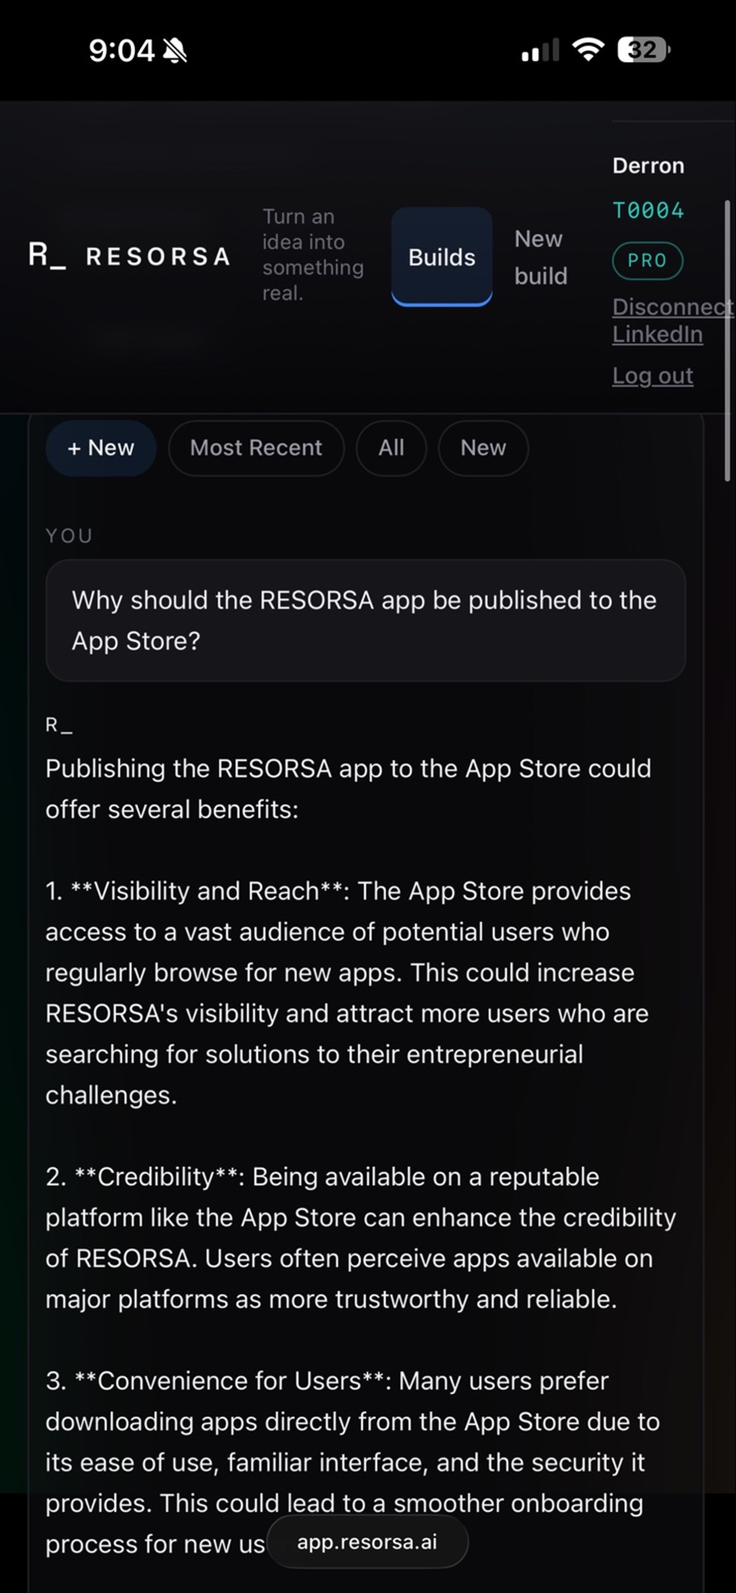Tap the cellular signal bars
This screenshot has width=736, height=1593.
click(540, 50)
